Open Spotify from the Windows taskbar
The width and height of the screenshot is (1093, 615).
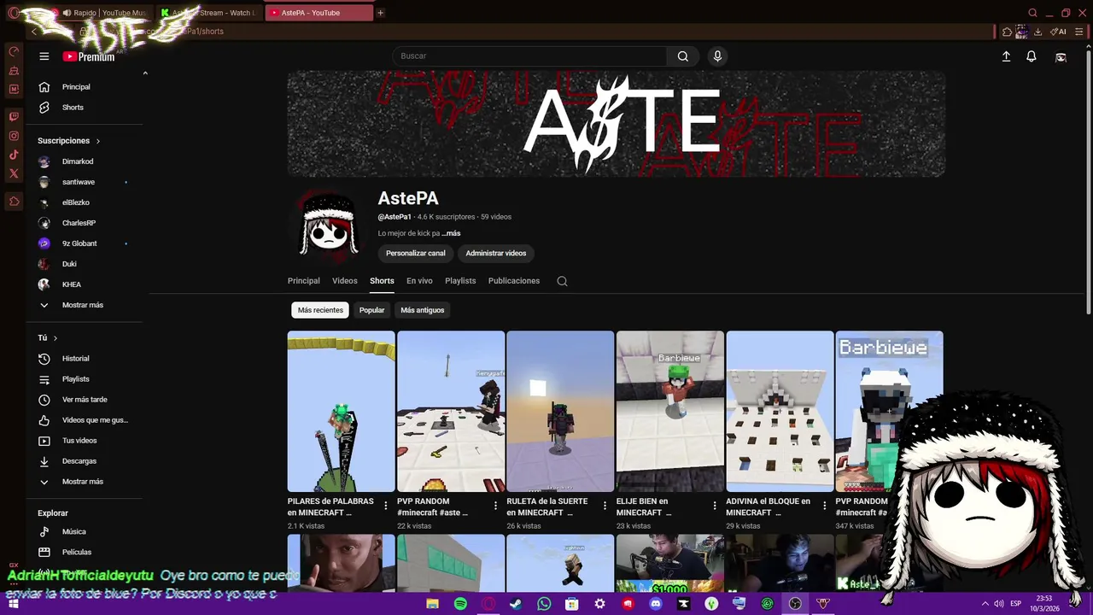point(460,604)
